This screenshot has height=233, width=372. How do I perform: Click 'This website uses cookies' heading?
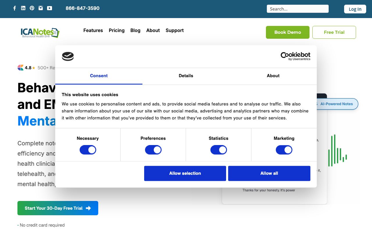pyautogui.click(x=90, y=95)
